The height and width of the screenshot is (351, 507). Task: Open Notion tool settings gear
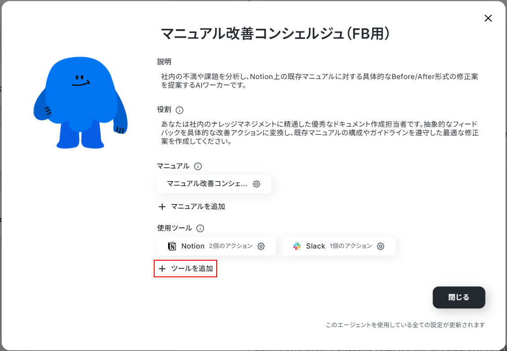(261, 246)
